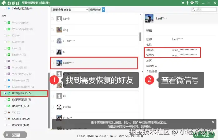
Task: Tick the checkbox for contact kk246
Action: 52,107
